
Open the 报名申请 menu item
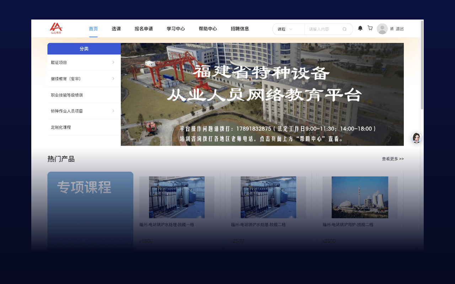point(144,29)
